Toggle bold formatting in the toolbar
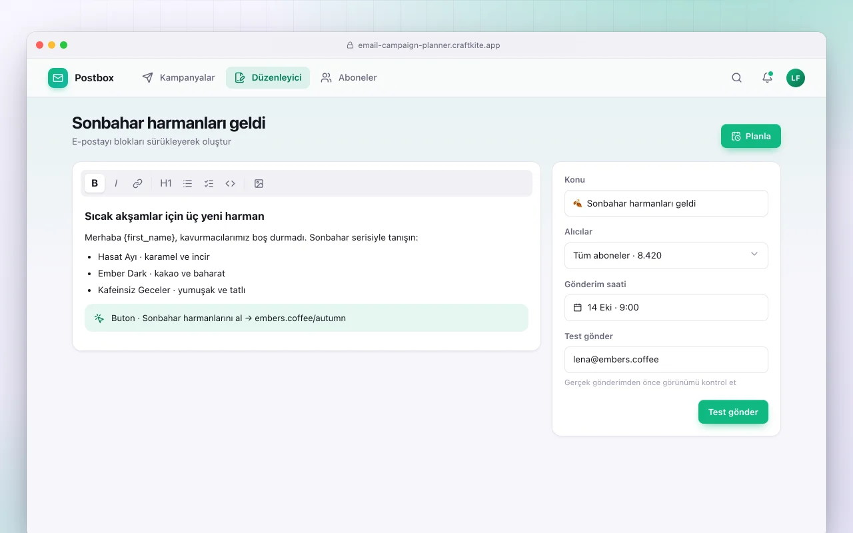This screenshot has height=533, width=853. [95, 183]
